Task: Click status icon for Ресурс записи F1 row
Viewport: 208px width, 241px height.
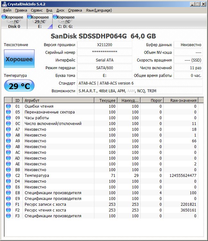Action: point(8,204)
